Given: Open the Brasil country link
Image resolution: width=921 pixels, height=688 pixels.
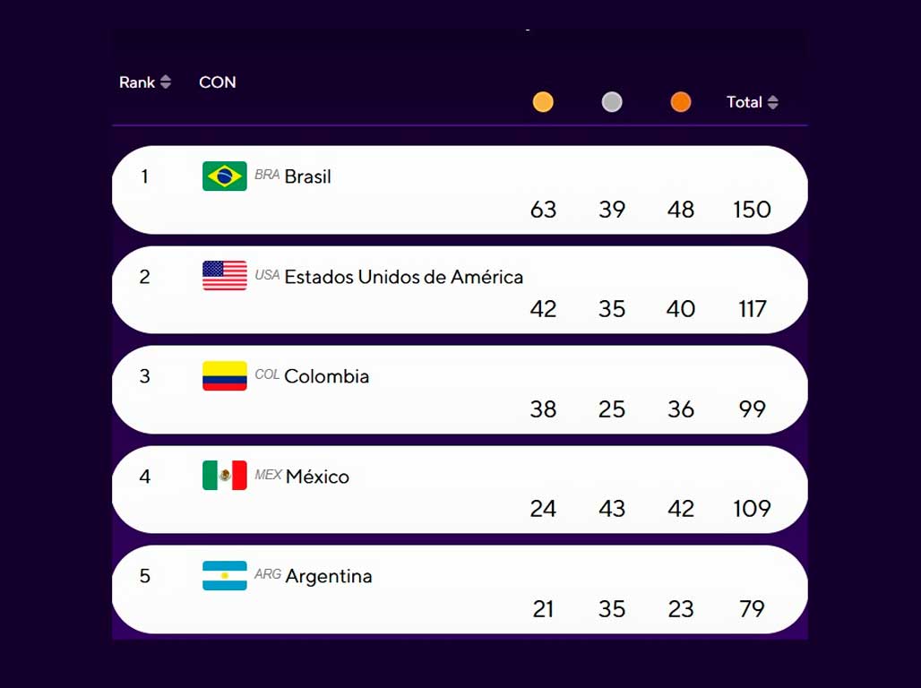Looking at the screenshot, I should click(307, 176).
